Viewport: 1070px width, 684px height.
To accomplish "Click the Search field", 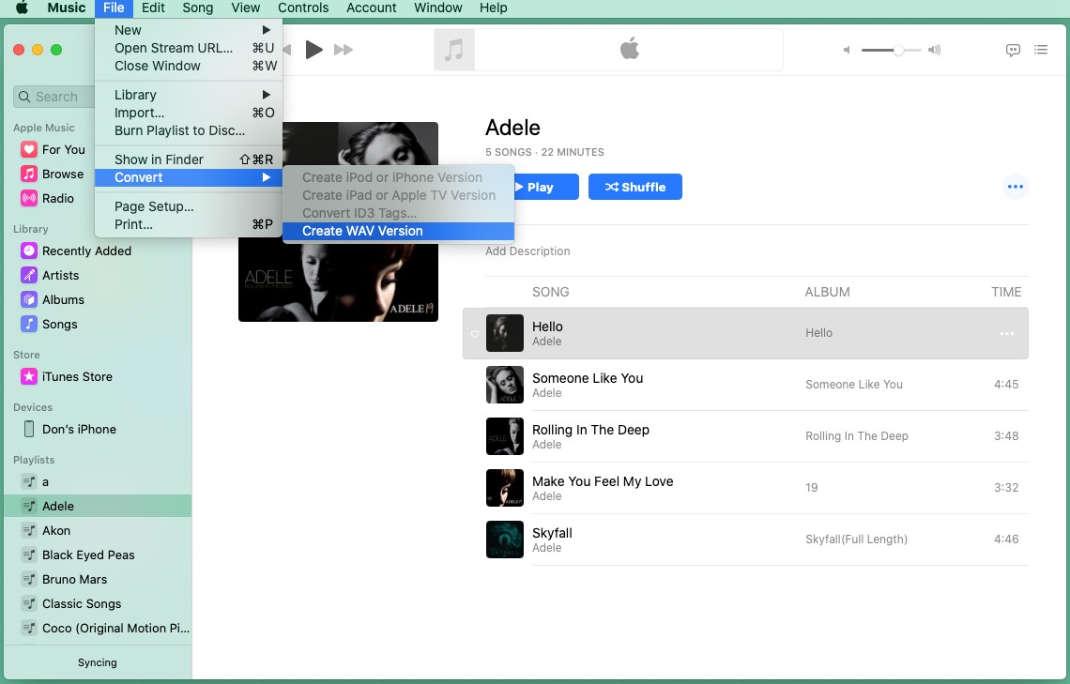I will coord(54,97).
